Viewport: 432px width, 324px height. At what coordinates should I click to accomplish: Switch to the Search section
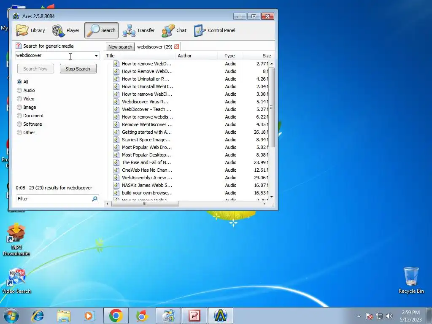101,30
